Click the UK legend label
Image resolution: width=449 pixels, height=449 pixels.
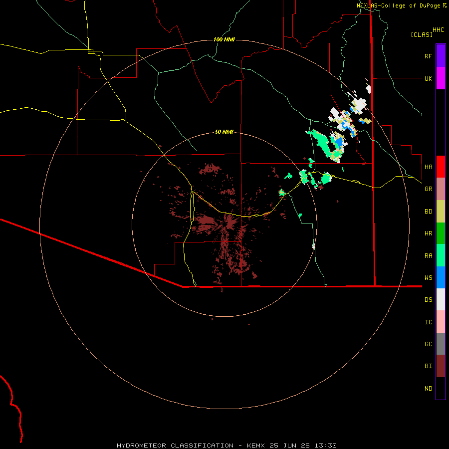tap(428, 78)
